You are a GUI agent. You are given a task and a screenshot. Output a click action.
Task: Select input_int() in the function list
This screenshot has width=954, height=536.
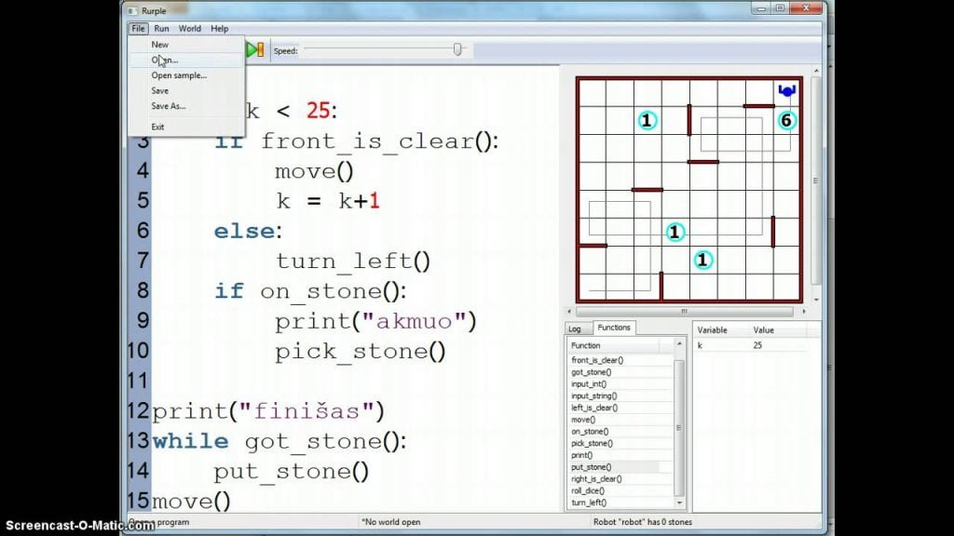coord(589,384)
